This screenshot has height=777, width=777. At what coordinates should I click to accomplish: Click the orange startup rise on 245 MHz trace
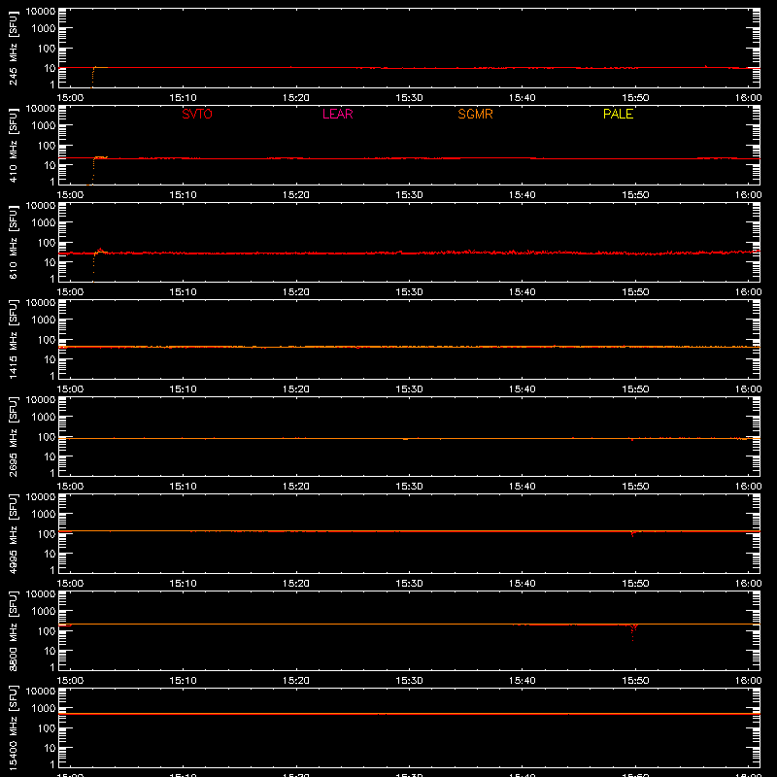(93, 77)
